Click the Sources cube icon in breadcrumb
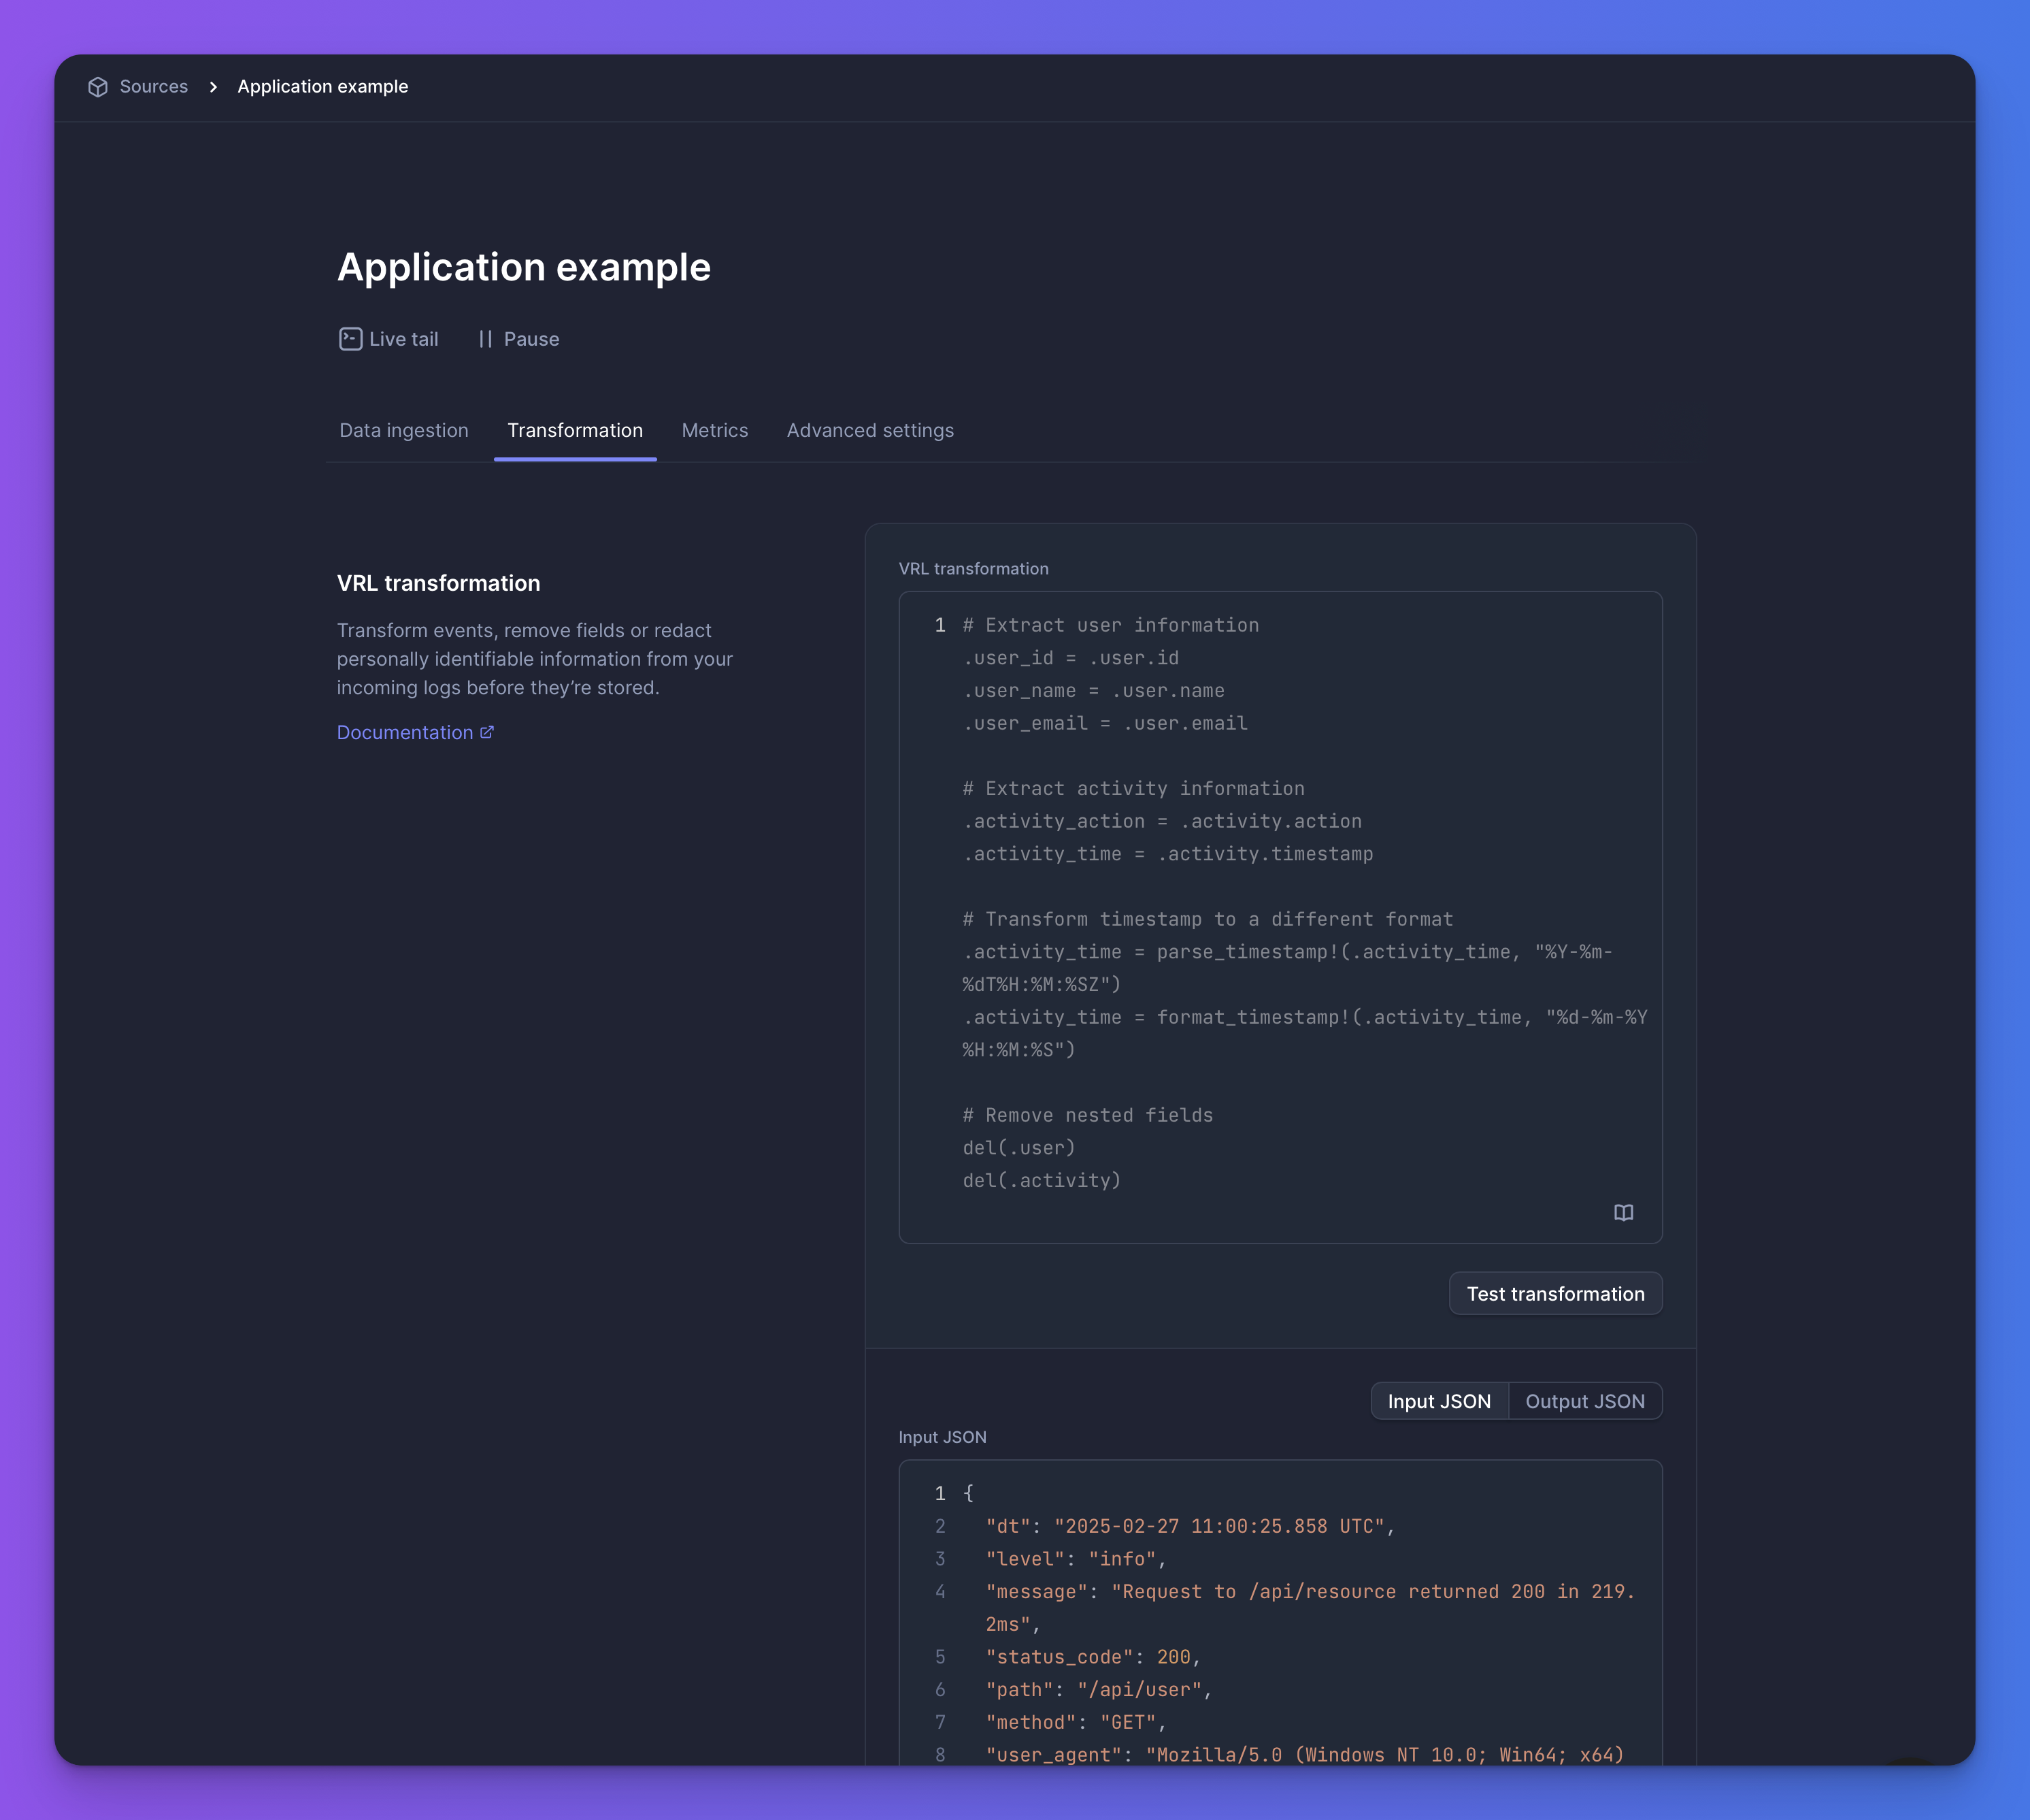Image resolution: width=2030 pixels, height=1820 pixels. 98,87
